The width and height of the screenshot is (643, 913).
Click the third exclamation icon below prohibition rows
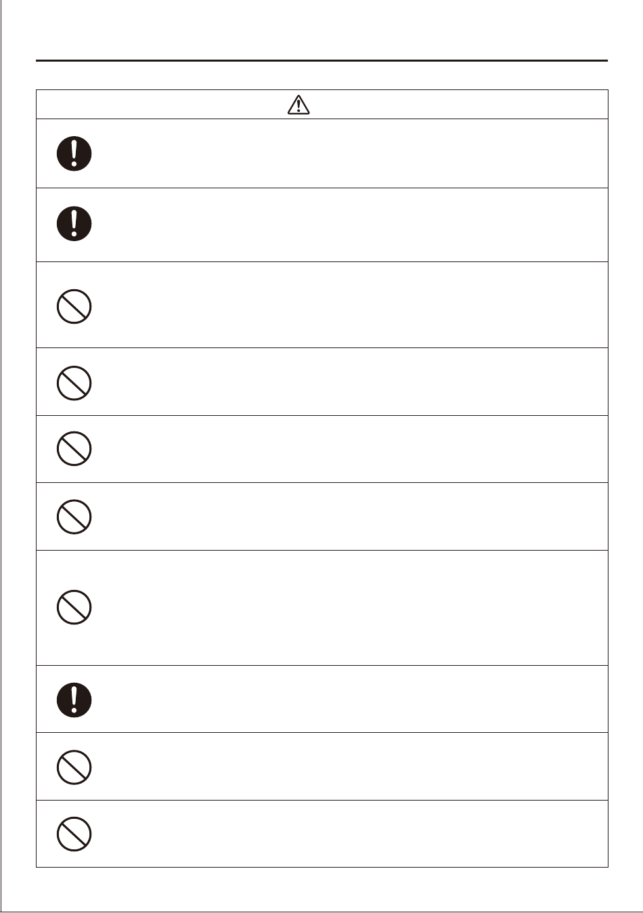click(74, 700)
